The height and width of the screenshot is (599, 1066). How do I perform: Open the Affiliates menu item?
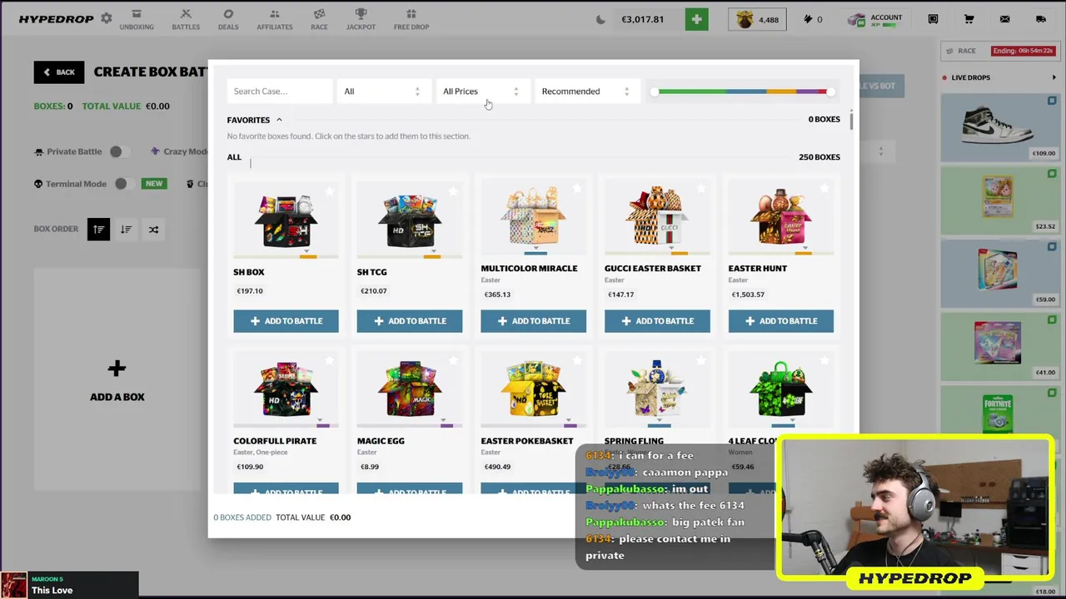(274, 20)
